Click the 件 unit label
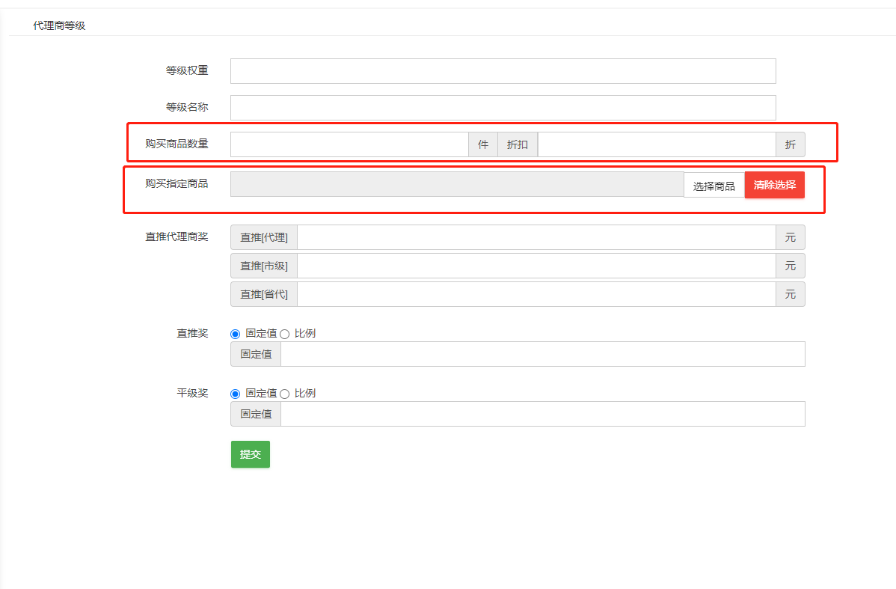The width and height of the screenshot is (896, 589). 483,144
